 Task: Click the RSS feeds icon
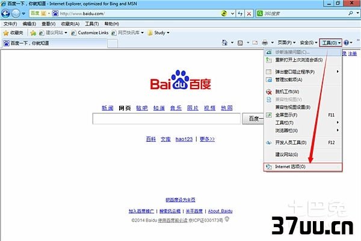click(x=240, y=43)
